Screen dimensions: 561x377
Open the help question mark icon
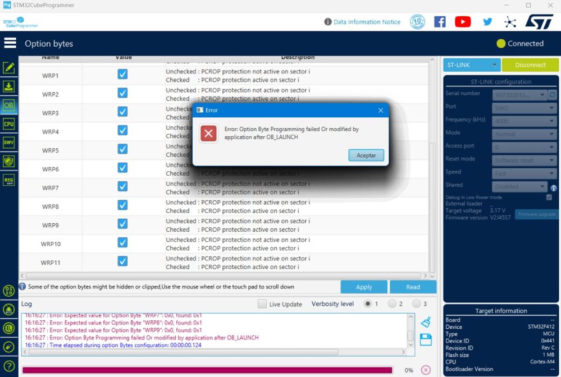tap(9, 366)
